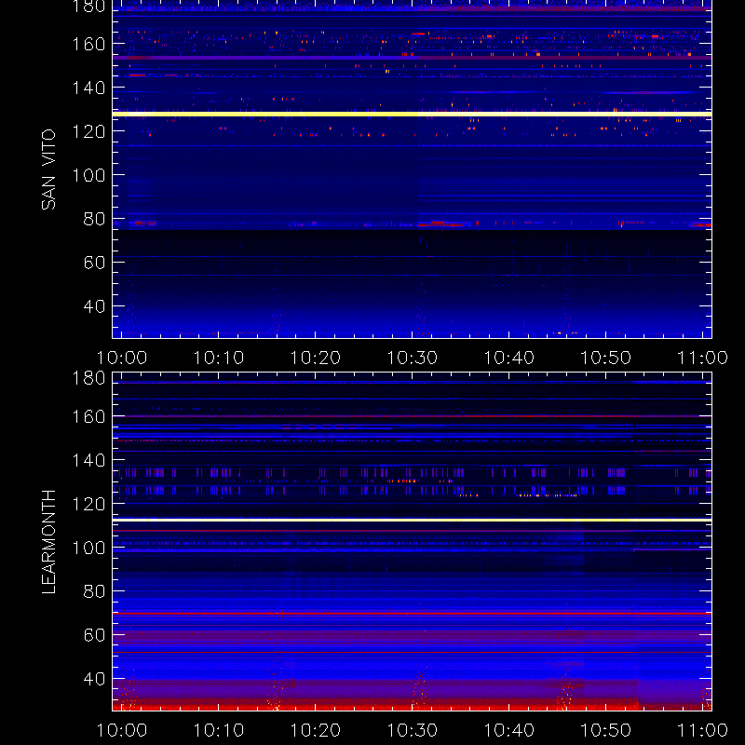This screenshot has width=745, height=745.
Task: Click 10:30 under the Learmonth plot
Action: coord(413,730)
